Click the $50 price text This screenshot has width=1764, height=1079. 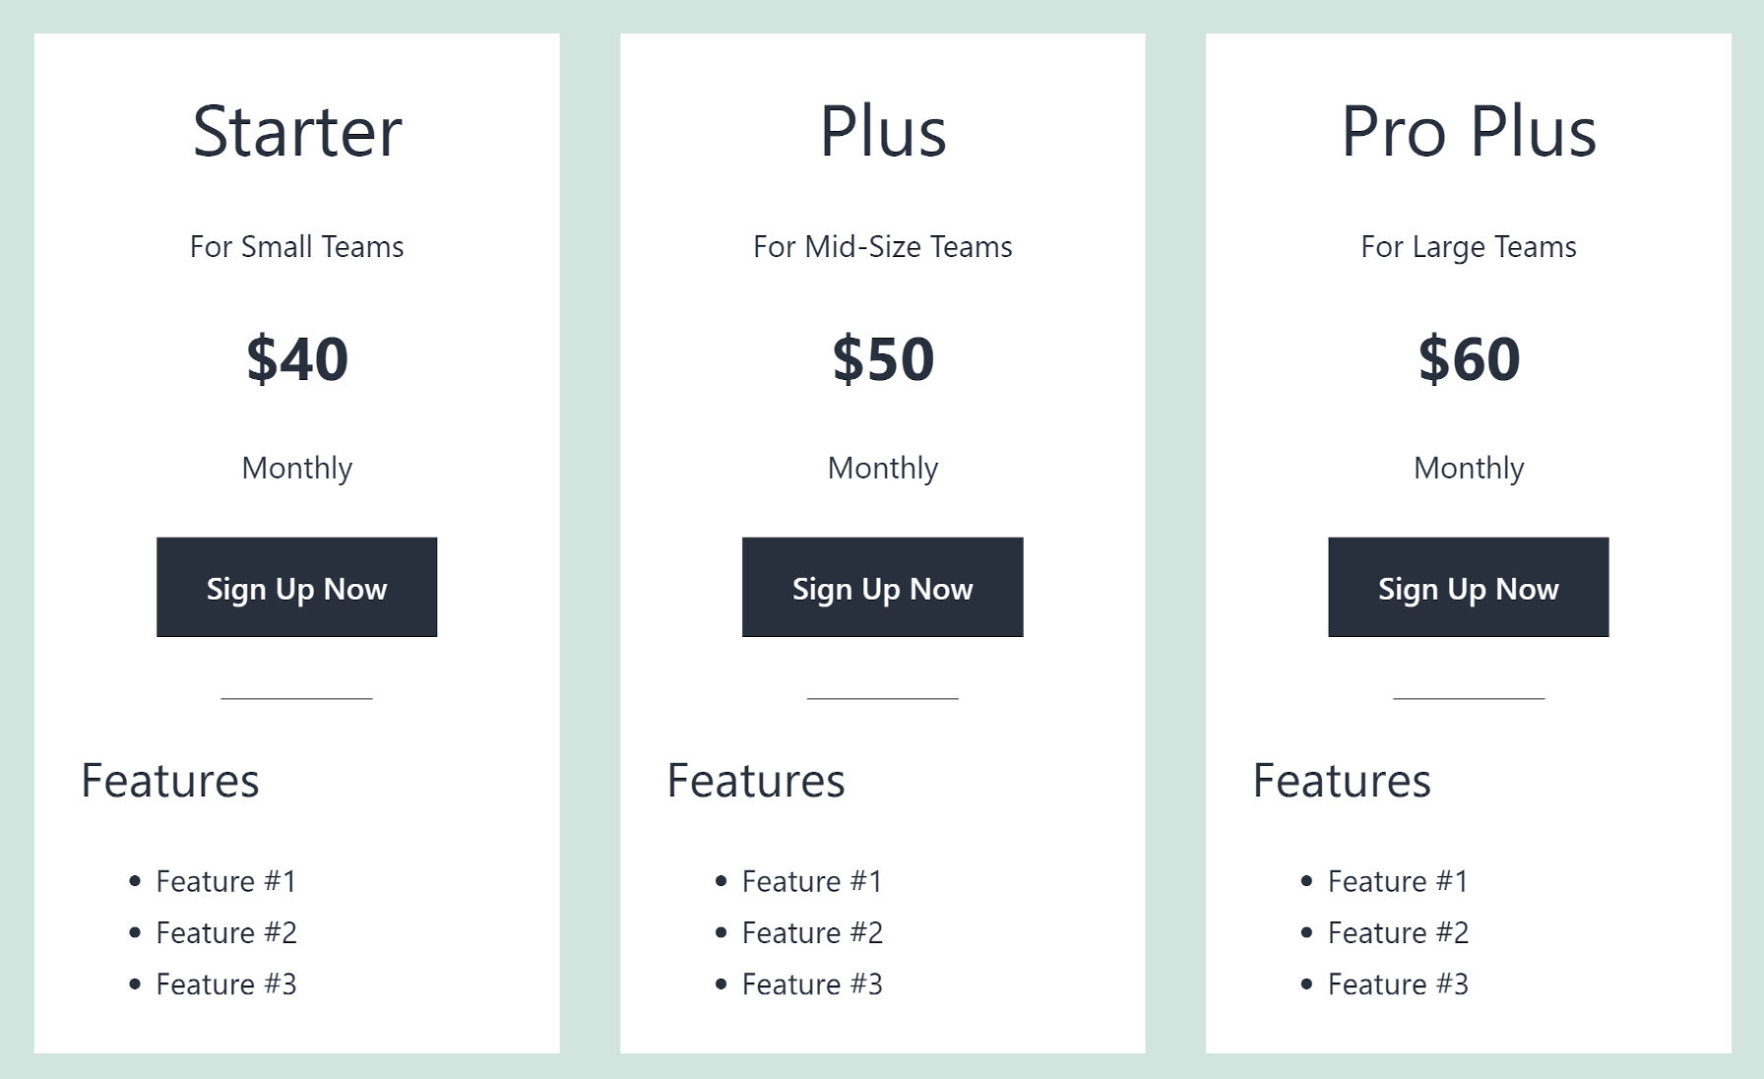(882, 358)
